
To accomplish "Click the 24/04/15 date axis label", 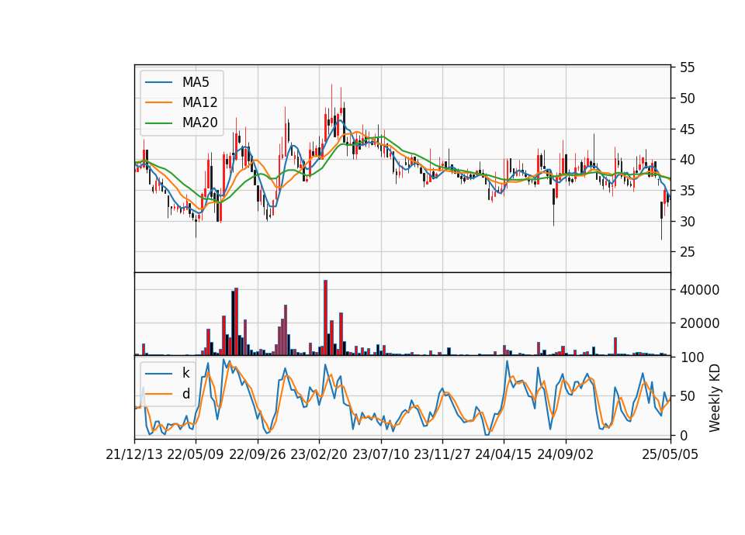I will 504,454.
